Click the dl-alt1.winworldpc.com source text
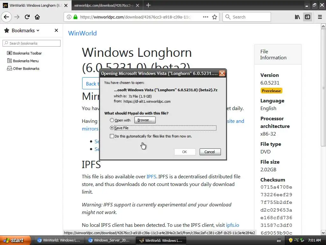 coord(147,101)
